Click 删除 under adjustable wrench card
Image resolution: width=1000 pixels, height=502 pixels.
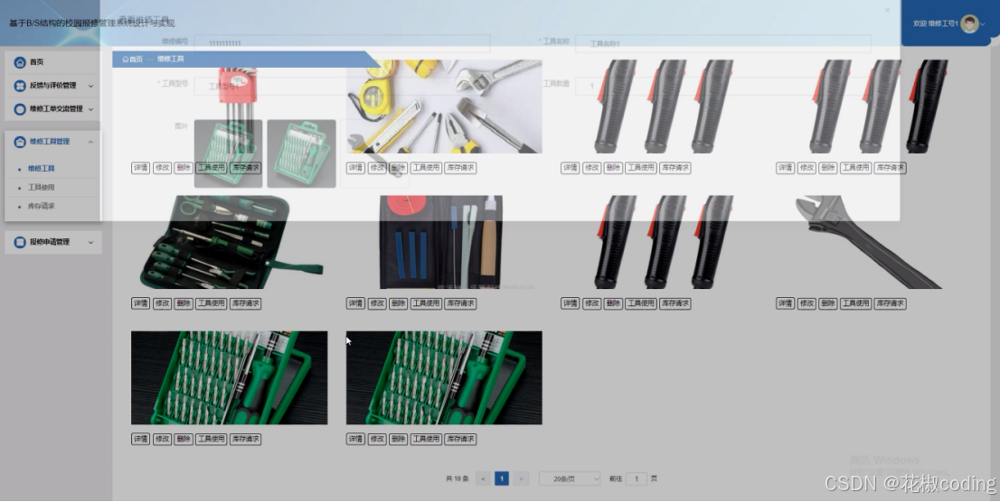pos(828,304)
